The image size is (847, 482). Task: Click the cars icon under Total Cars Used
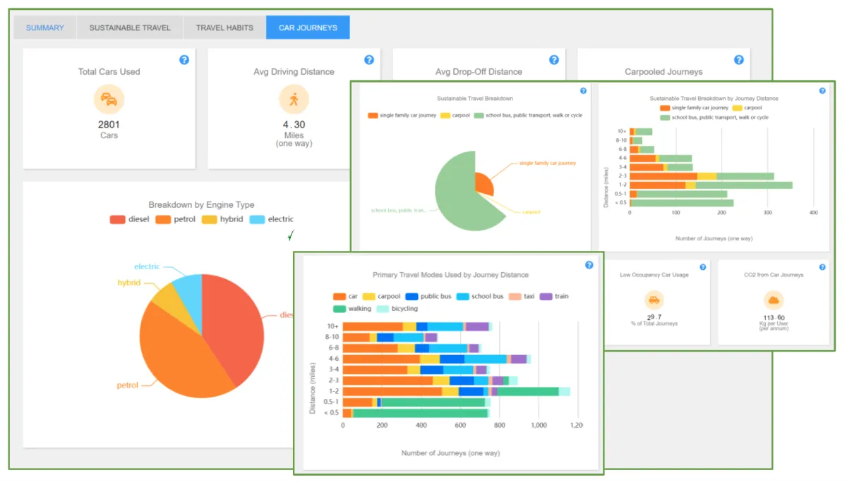tap(109, 99)
